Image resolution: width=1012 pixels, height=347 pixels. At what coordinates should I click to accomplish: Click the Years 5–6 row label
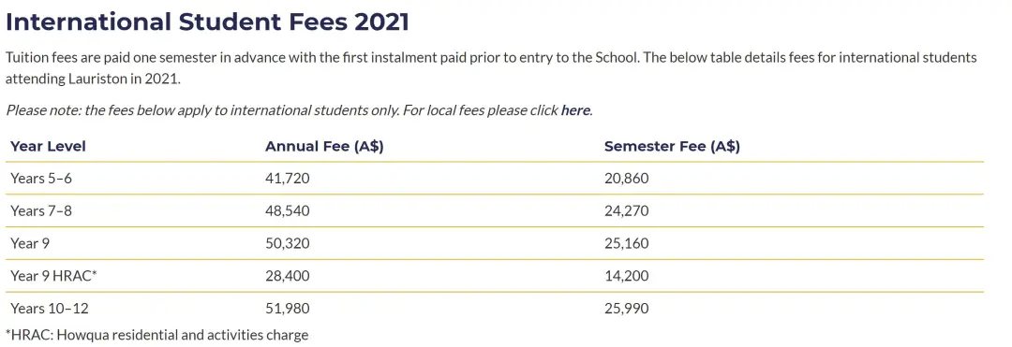click(40, 179)
